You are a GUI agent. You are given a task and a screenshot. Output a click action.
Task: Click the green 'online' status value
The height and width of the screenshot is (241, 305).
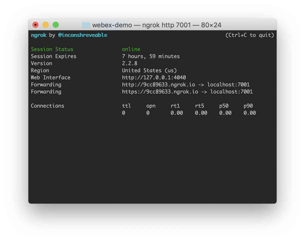[131, 49]
